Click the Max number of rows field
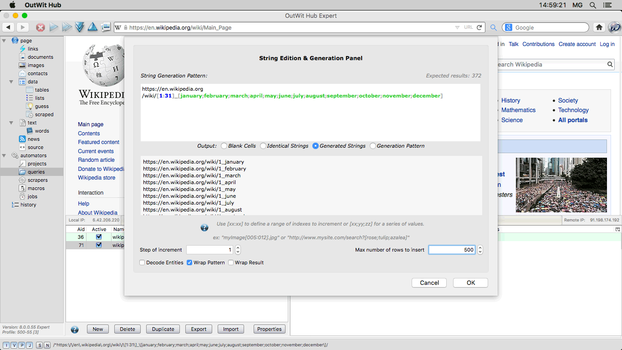Screen dimensions: 622x350 (452, 250)
